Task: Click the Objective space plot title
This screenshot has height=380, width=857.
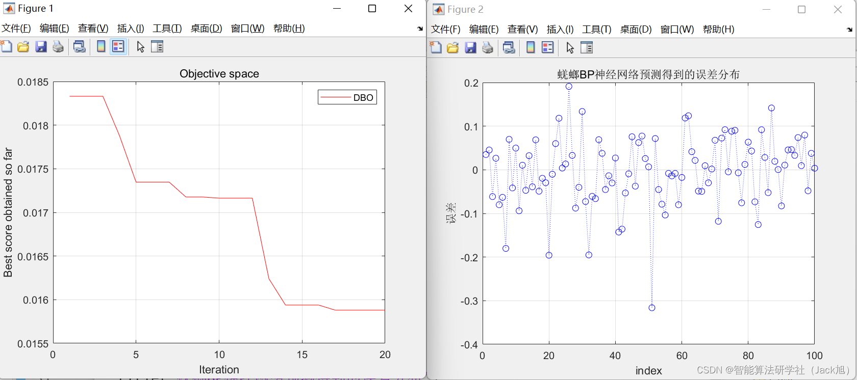Action: tap(219, 74)
